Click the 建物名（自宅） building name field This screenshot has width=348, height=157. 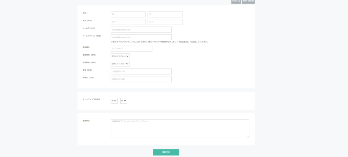pos(141,79)
